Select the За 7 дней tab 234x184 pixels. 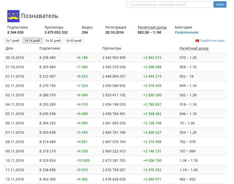(13, 41)
